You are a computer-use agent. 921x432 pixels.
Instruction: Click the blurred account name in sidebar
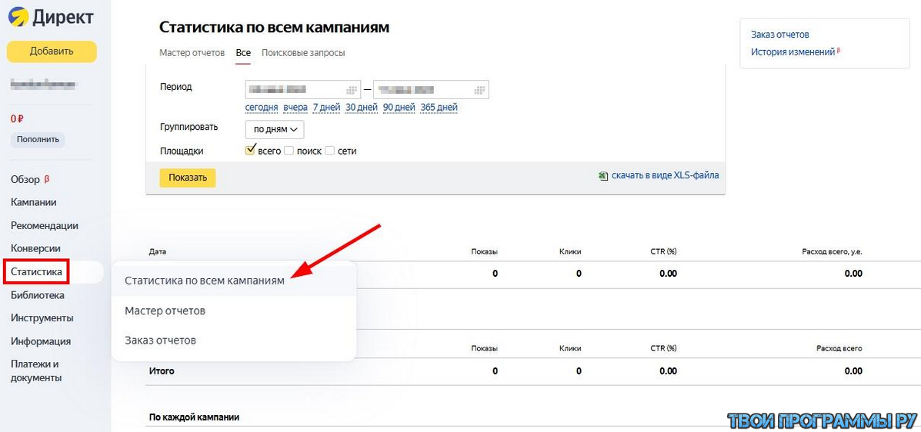(x=43, y=85)
